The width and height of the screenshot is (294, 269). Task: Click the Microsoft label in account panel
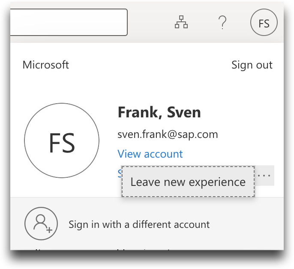pyautogui.click(x=45, y=65)
